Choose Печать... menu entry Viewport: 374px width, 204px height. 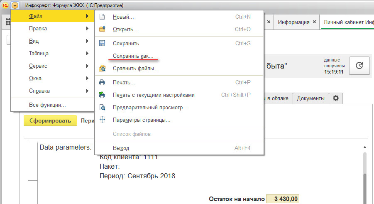coord(179,82)
